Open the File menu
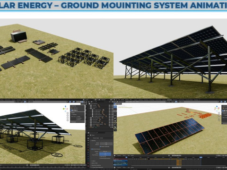The image size is (227, 170). tap(116, 100)
